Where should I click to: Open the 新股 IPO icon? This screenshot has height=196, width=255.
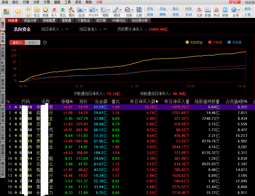click(225, 12)
